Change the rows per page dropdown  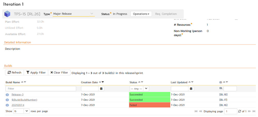tap(21, 111)
